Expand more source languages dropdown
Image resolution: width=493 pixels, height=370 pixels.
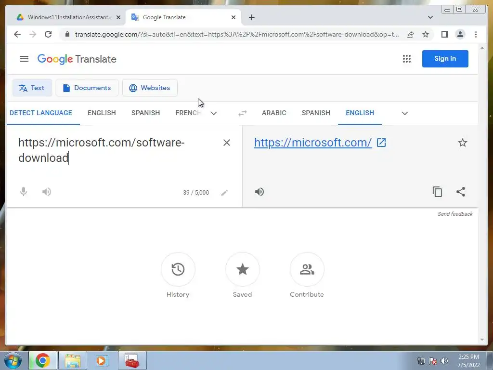pyautogui.click(x=214, y=113)
